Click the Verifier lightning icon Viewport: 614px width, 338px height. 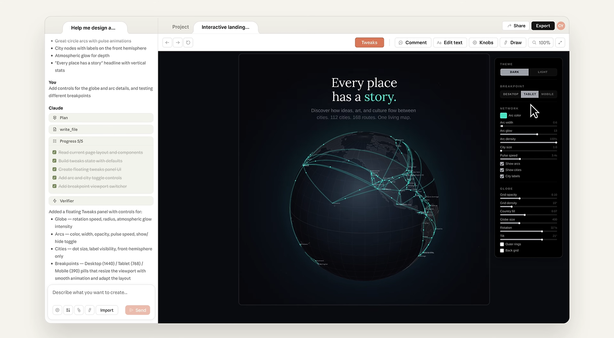tap(55, 201)
